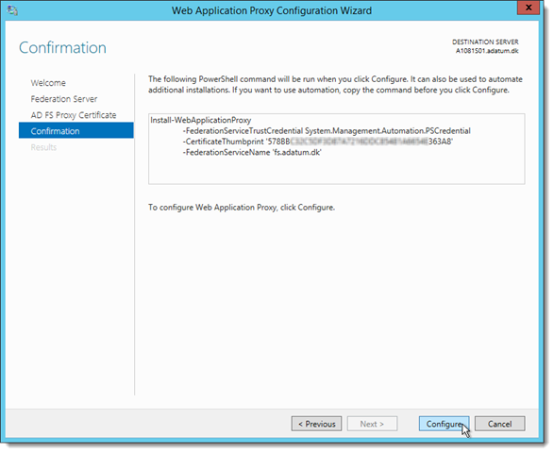554x453 pixels.
Task: Click the Install-WebApplicationProxy command line
Action: tap(201, 120)
